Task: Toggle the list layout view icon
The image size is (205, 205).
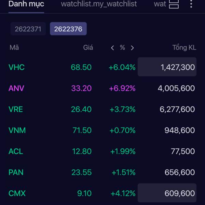Action: pyautogui.click(x=174, y=4)
